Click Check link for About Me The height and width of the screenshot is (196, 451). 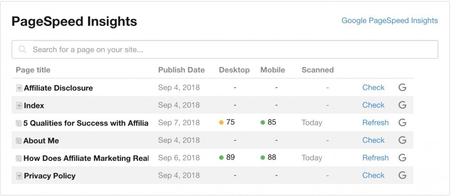point(373,140)
